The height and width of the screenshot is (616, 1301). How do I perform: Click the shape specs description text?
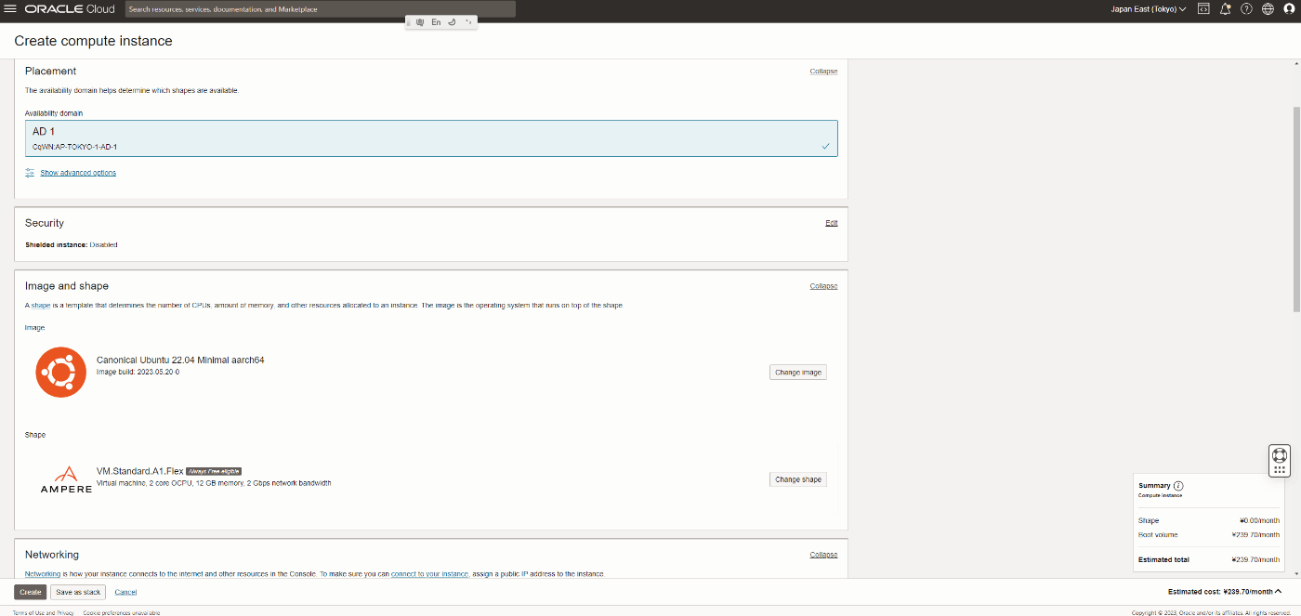pos(214,483)
